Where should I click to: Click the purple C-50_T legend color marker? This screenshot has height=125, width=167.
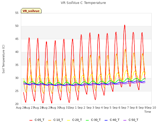tap(125, 120)
